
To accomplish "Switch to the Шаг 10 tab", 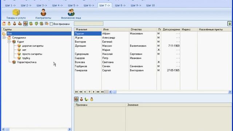I will tap(150, 5).
